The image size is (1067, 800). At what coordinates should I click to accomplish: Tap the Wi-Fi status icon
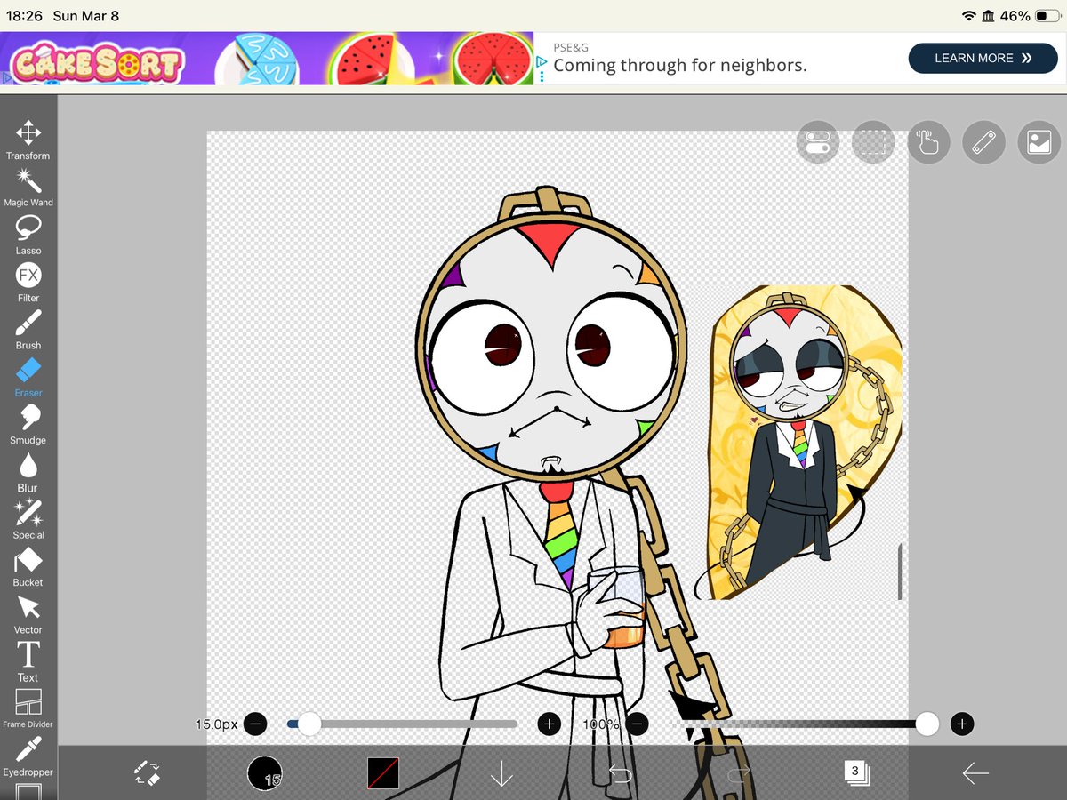pos(969,16)
